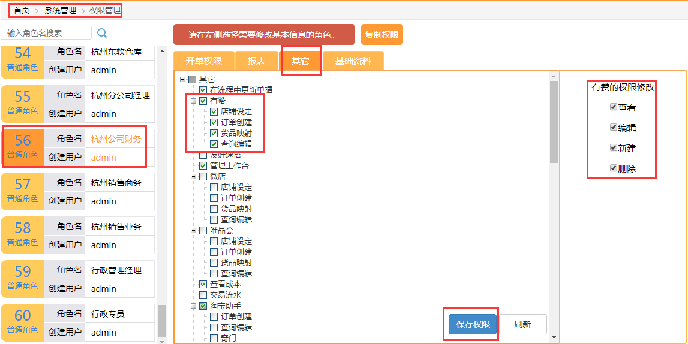Collapse the 微店 tree node
The height and width of the screenshot is (344, 688).
(x=194, y=176)
